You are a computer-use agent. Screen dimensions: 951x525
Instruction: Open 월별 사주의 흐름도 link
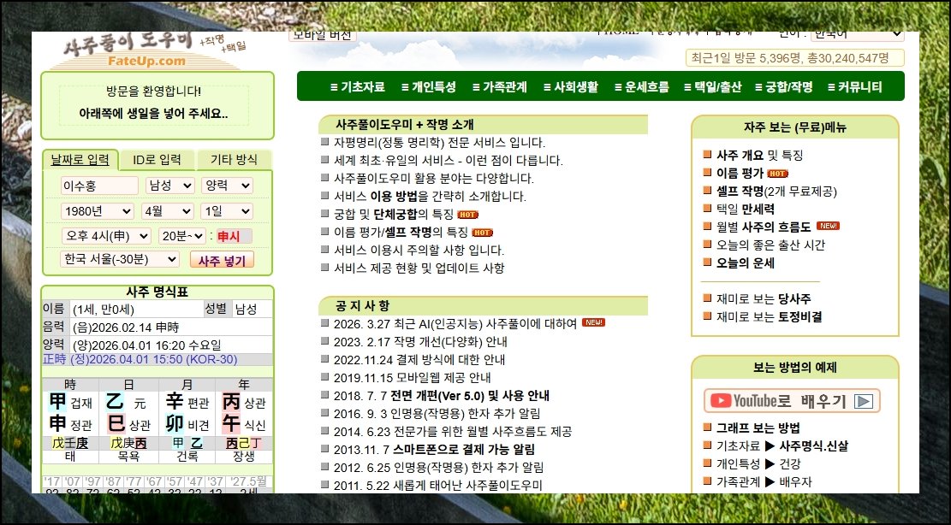pyautogui.click(x=764, y=227)
